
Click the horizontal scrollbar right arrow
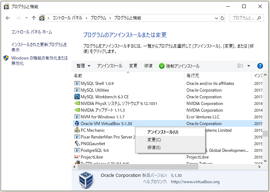259,167
